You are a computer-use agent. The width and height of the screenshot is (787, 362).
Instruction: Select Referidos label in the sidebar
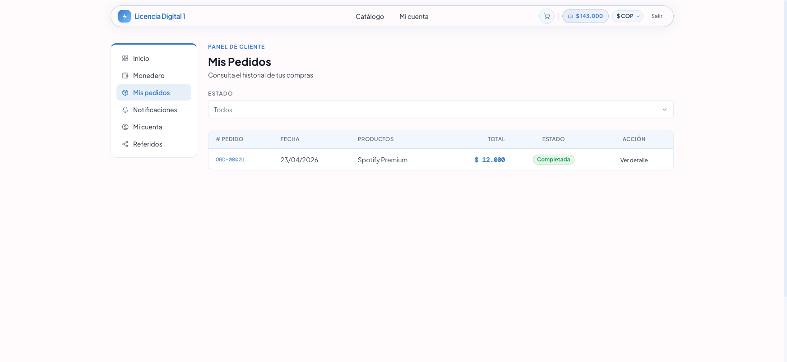tap(148, 144)
